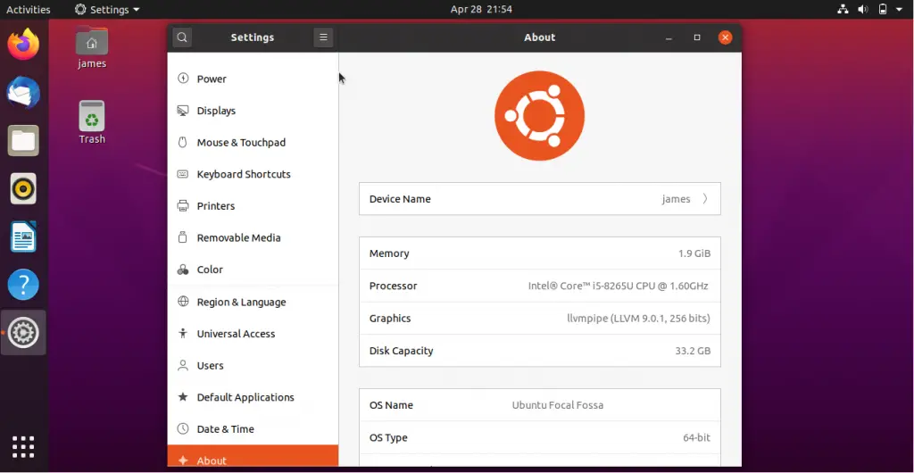Open the Color panel

[253, 270]
